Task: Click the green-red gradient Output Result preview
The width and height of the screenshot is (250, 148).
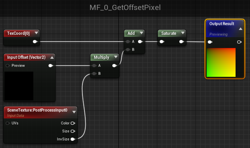Action: [x=221, y=62]
